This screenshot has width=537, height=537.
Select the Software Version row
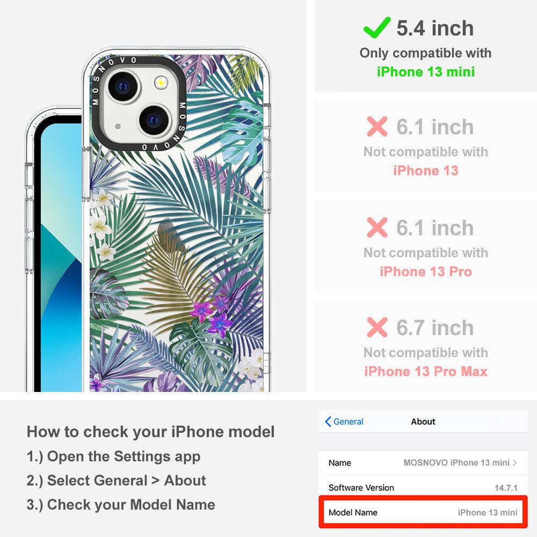tap(423, 488)
